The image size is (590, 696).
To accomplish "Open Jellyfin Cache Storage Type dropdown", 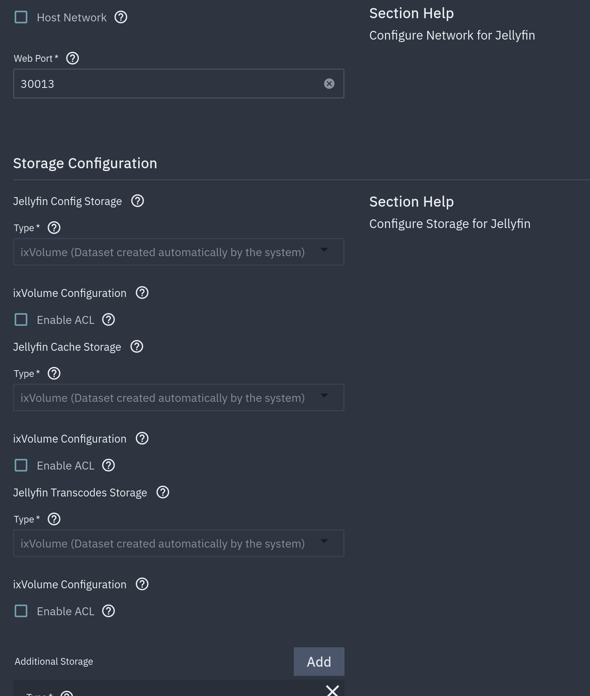I will pos(178,397).
